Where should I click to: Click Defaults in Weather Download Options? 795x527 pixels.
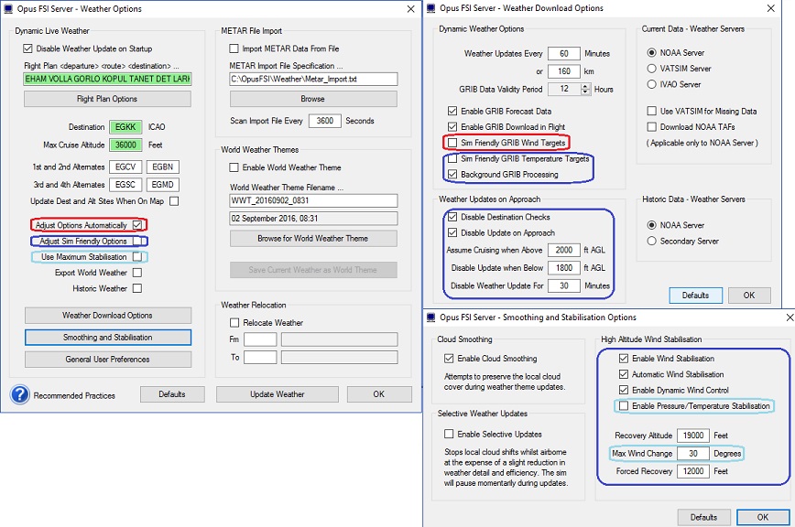pos(696,296)
